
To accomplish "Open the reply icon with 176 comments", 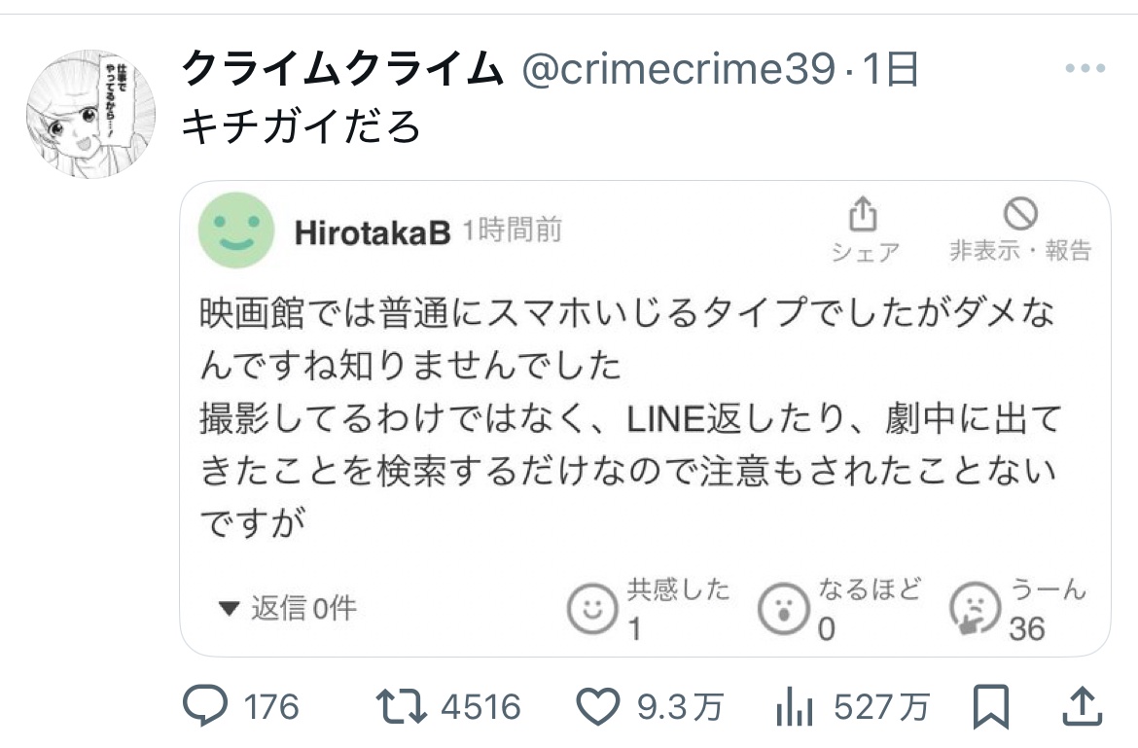I will click(205, 707).
